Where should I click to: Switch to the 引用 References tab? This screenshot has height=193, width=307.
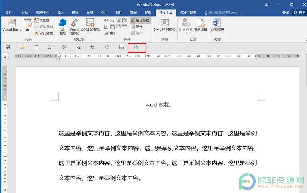[104, 13]
